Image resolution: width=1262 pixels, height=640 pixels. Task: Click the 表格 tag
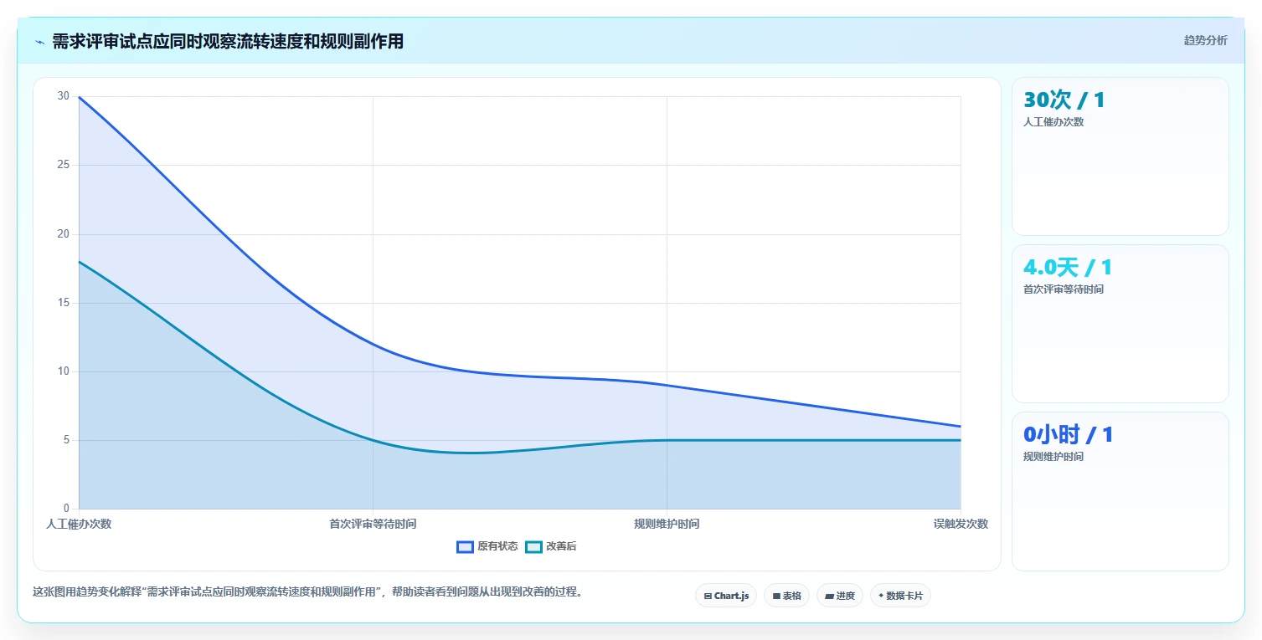786,596
